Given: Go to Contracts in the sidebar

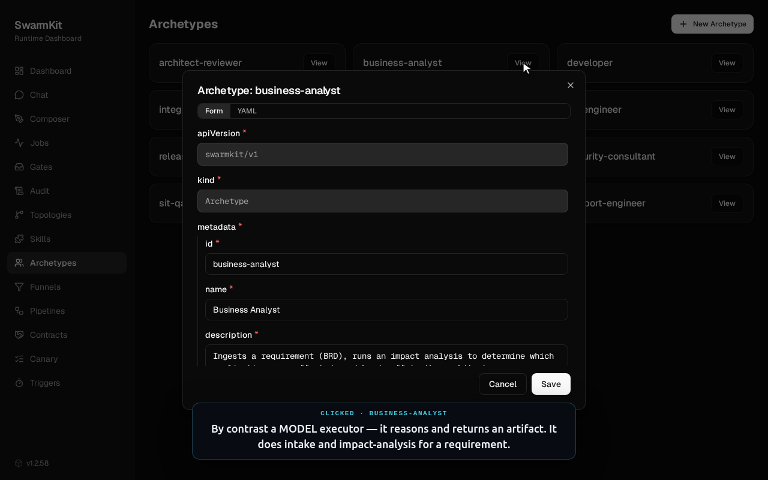Looking at the screenshot, I should (67, 335).
